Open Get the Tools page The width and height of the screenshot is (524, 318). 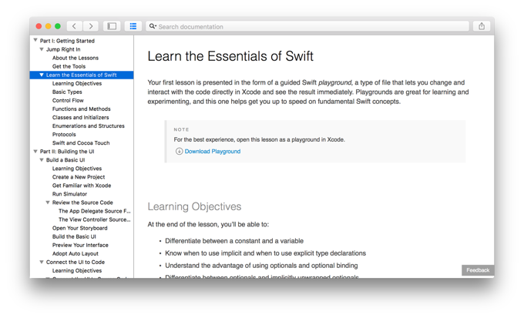pos(69,66)
